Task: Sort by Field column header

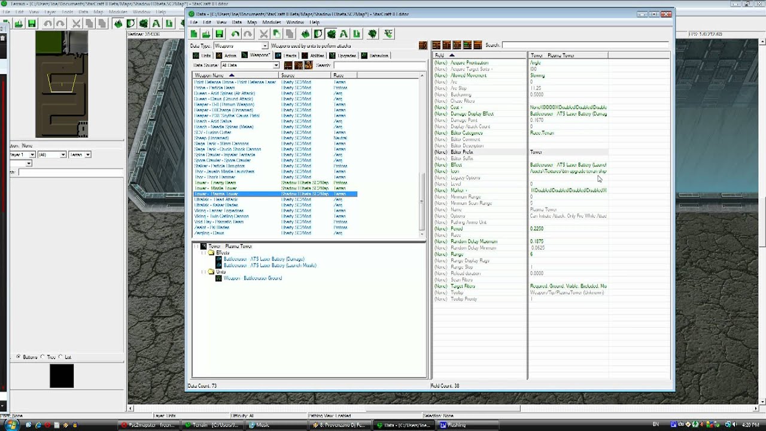Action: coord(479,55)
